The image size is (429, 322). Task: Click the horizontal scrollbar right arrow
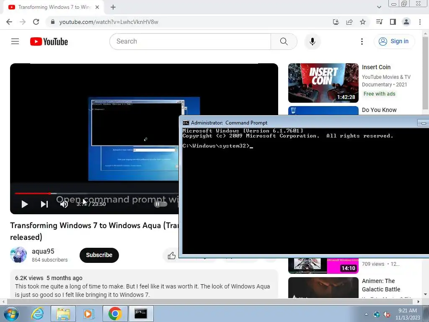pos(418,302)
